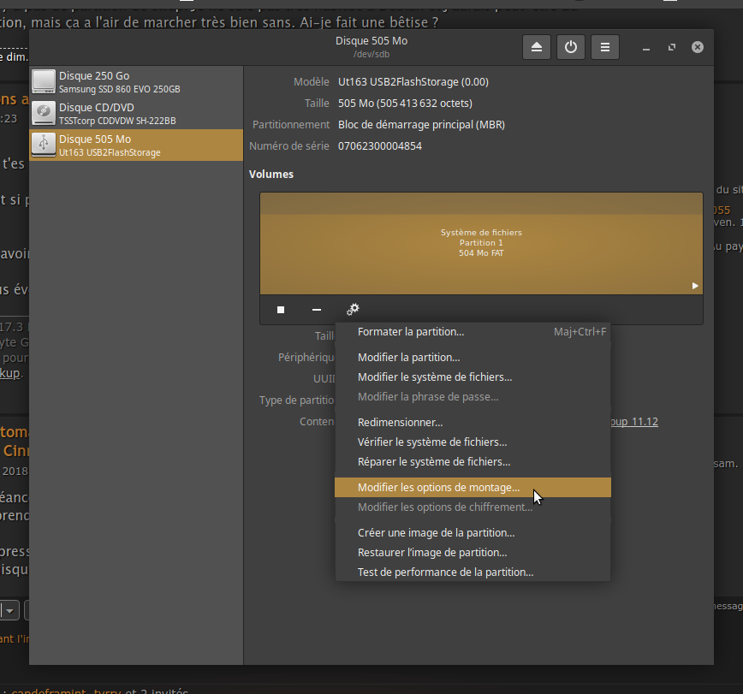Click the gears partition options icon

353,310
